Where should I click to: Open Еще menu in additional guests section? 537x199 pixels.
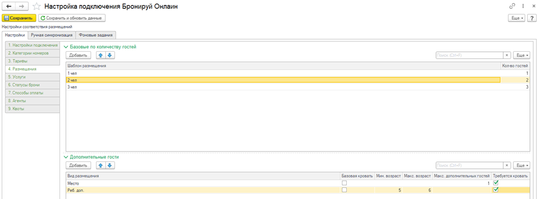click(x=522, y=165)
